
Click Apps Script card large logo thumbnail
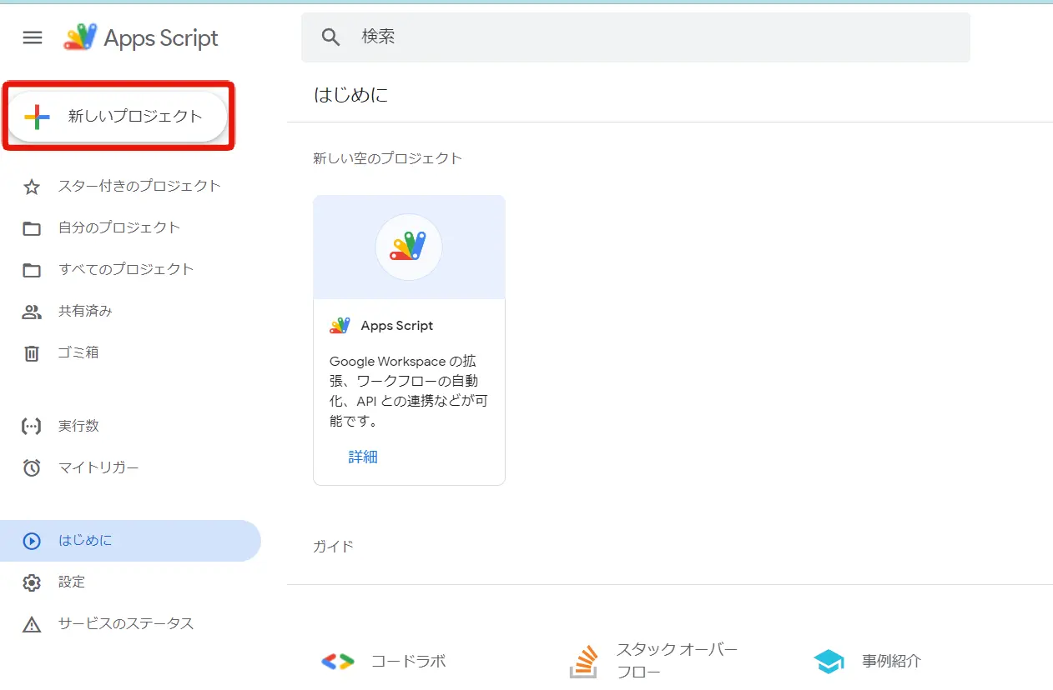(409, 247)
